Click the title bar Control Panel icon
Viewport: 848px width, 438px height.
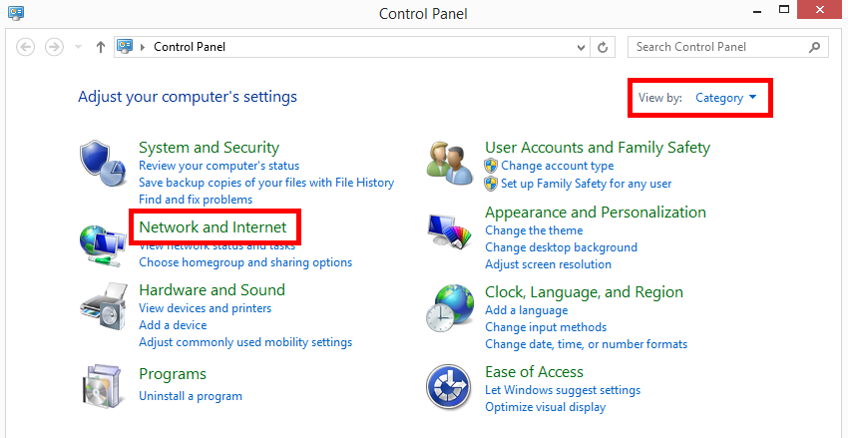click(x=16, y=11)
